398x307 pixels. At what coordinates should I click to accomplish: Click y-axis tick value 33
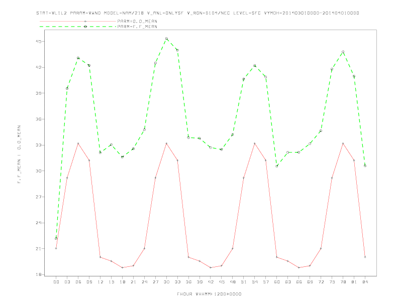[x=39, y=145]
